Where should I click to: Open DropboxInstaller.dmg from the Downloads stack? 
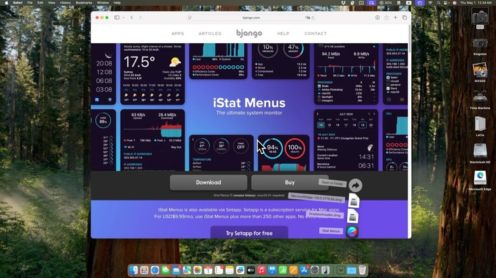click(352, 216)
